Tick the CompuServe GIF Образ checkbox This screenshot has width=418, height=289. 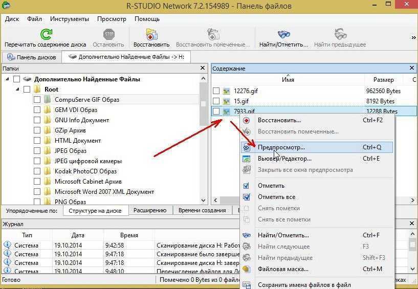37,100
